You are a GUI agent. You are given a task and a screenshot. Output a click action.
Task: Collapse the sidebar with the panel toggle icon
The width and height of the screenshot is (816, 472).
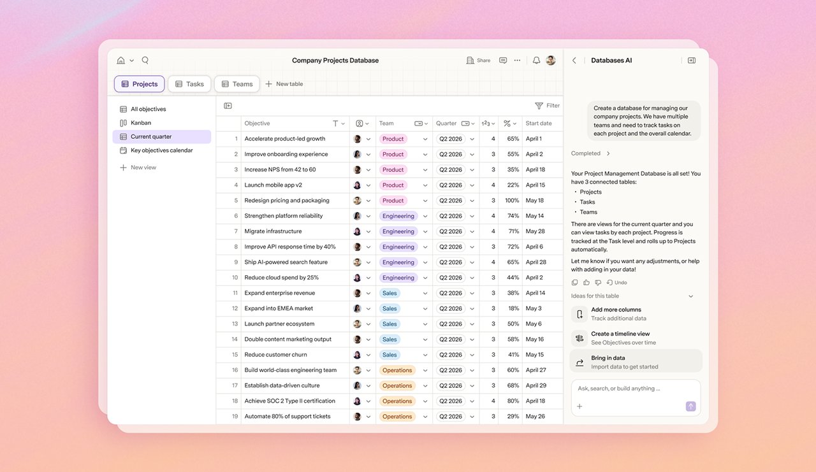point(228,106)
